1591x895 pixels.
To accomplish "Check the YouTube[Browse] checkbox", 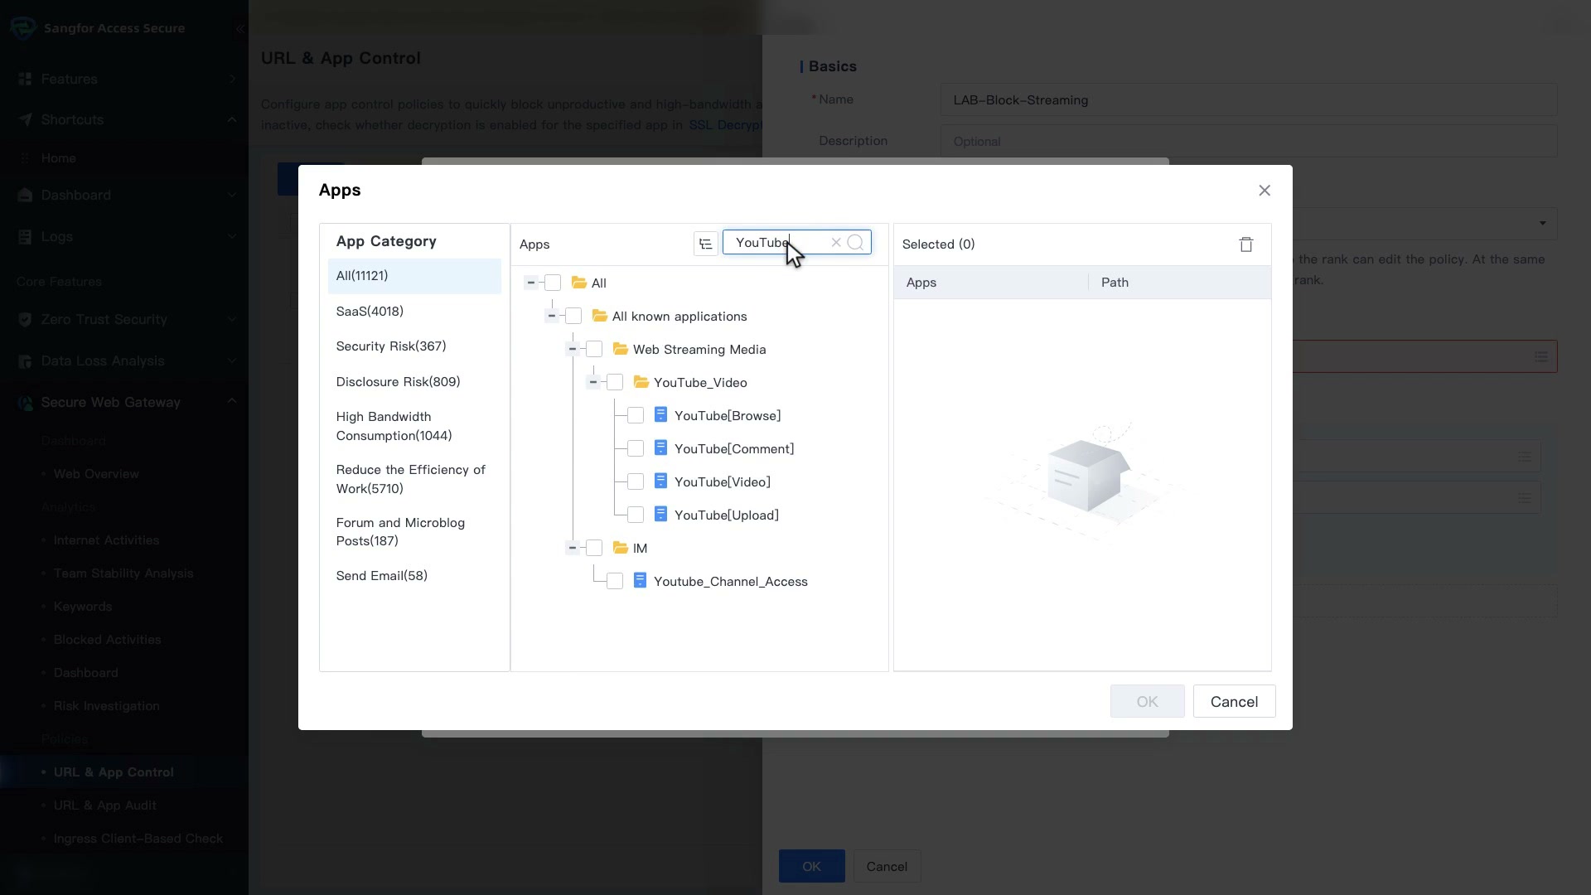I will pos(636,415).
